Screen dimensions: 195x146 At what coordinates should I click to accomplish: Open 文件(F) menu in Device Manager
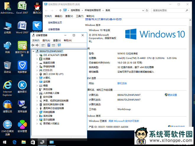tap(36, 40)
